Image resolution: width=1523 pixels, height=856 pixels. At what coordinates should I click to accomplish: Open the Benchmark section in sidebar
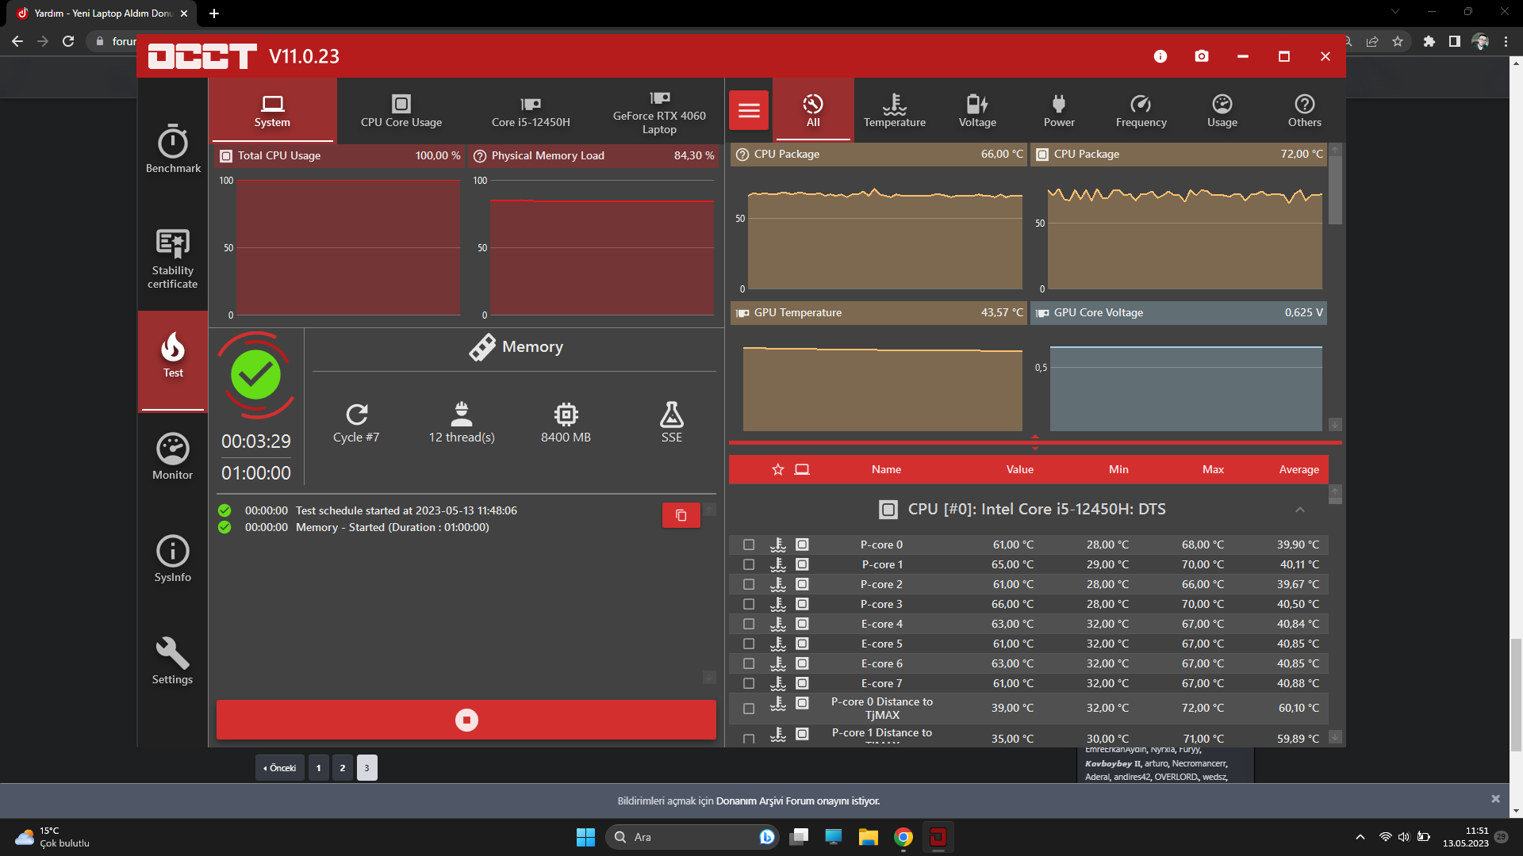coord(173,149)
